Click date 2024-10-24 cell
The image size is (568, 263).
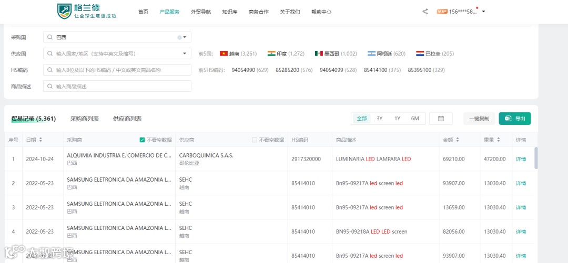click(40, 159)
